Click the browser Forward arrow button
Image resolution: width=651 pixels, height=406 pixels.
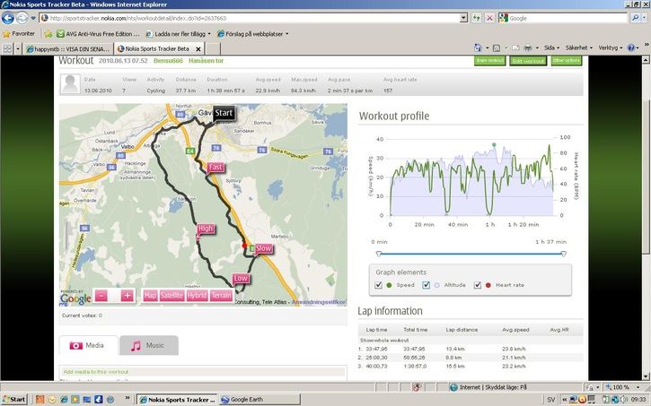pyautogui.click(x=22, y=18)
